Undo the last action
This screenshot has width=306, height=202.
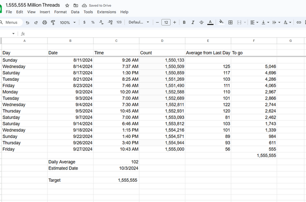27,22
